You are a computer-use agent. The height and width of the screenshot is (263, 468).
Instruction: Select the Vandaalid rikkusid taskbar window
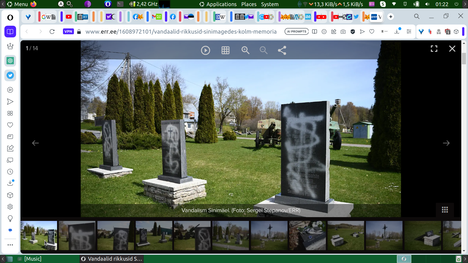click(x=111, y=259)
